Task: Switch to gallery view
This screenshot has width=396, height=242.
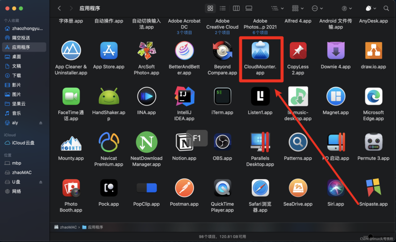Action: coord(249,8)
